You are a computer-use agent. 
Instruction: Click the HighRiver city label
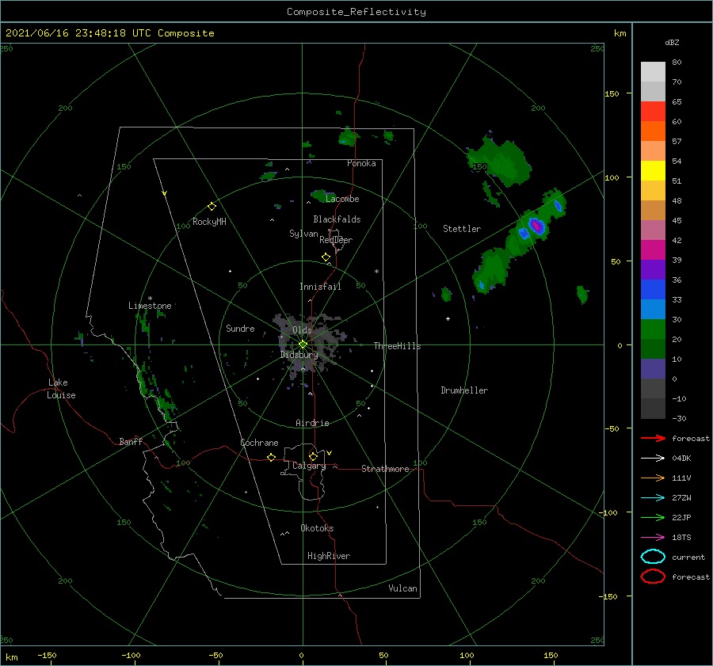click(x=329, y=556)
